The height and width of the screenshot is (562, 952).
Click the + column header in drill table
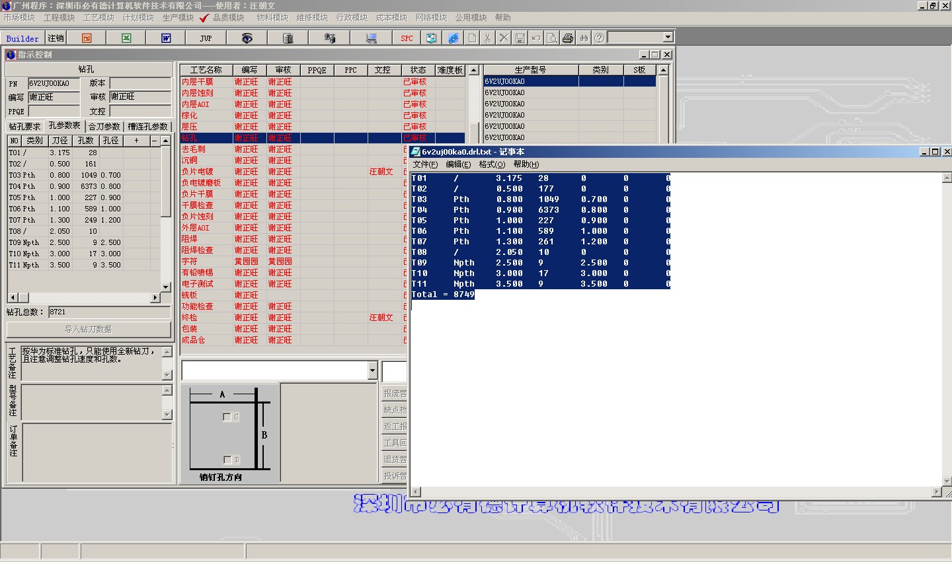click(x=137, y=141)
